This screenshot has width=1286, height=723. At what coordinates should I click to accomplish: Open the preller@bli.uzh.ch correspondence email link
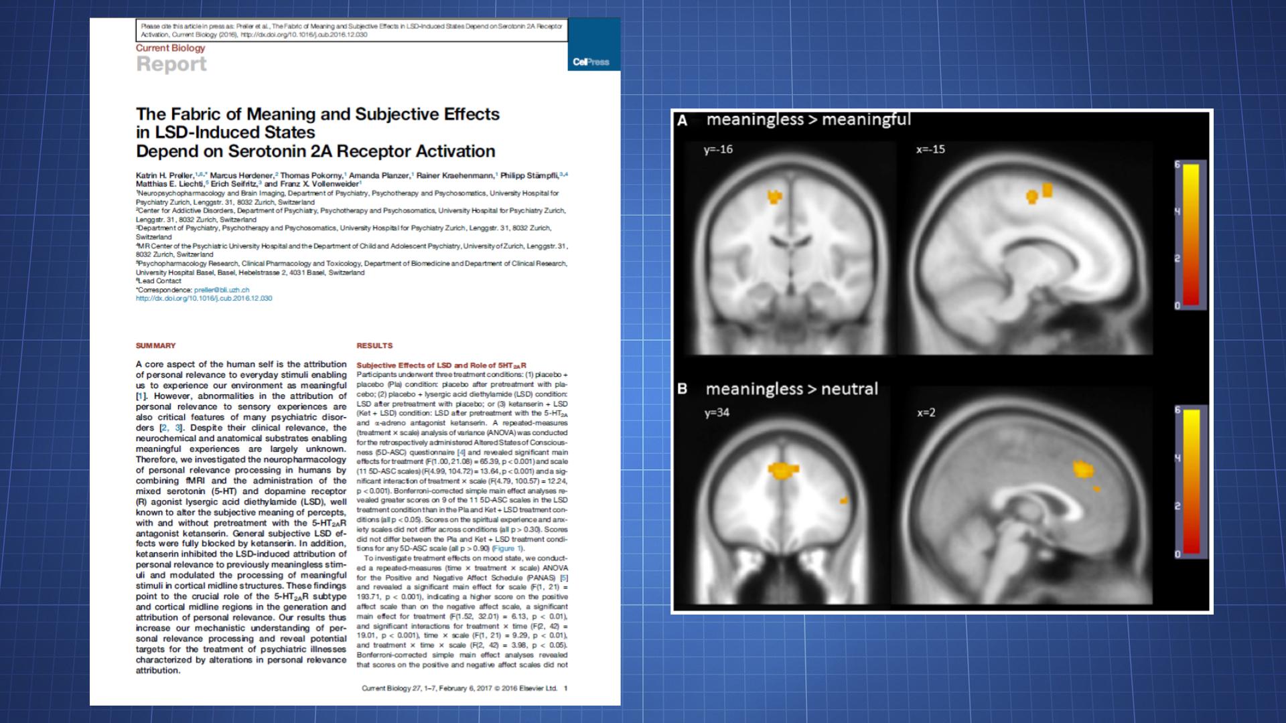tap(222, 290)
